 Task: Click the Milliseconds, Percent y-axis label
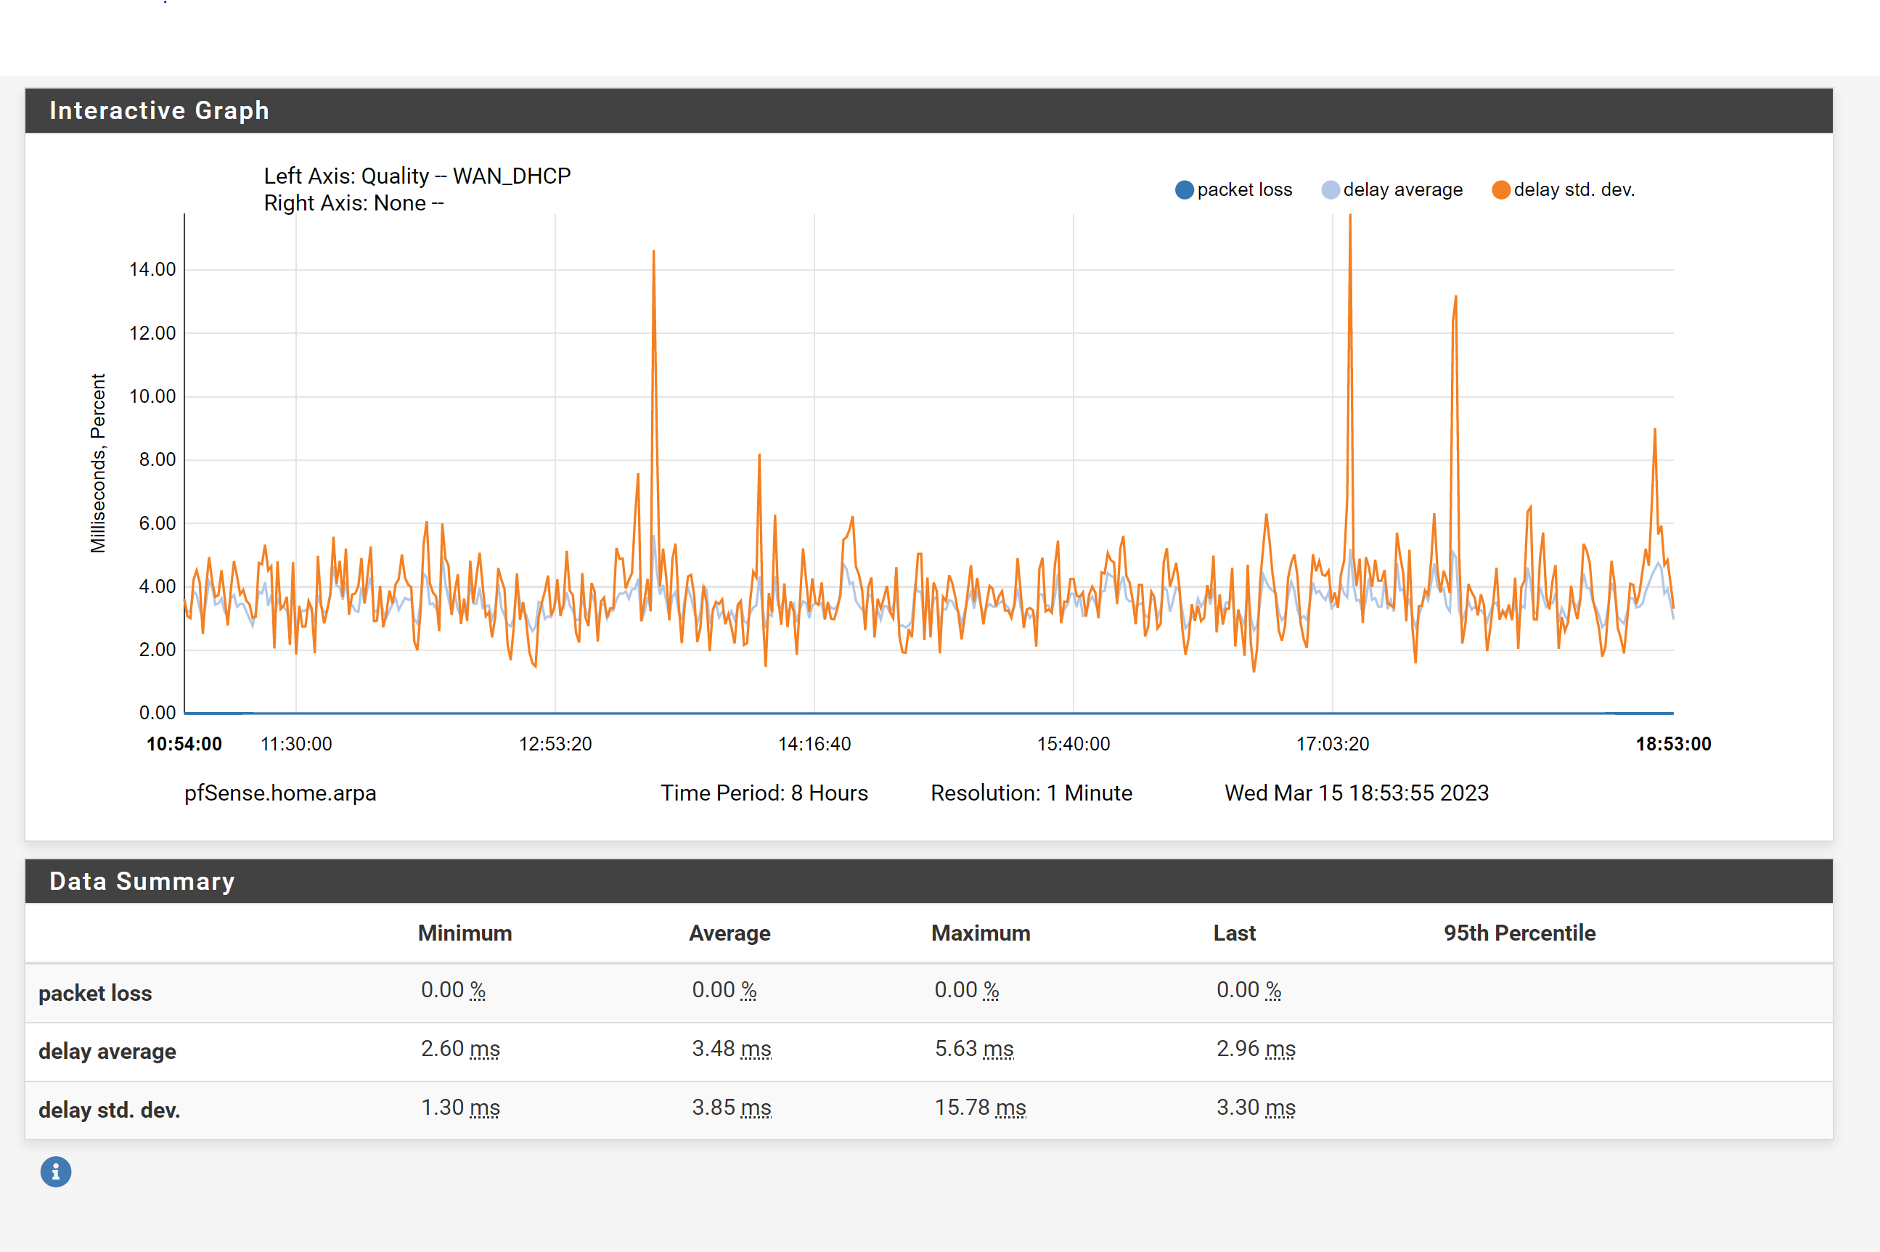coord(97,463)
